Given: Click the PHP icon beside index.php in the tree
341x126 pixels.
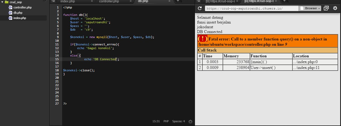Looking at the screenshot, I should coord(10,18).
